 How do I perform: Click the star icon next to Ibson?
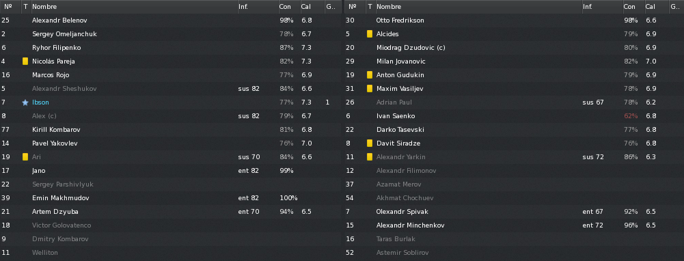(x=25, y=102)
